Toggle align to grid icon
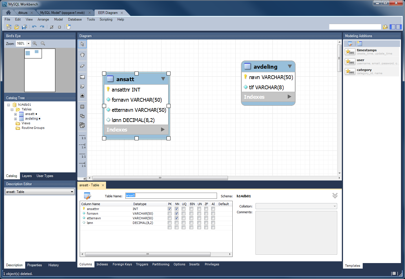This screenshot has height=279, width=405. pyautogui.click(x=59, y=27)
